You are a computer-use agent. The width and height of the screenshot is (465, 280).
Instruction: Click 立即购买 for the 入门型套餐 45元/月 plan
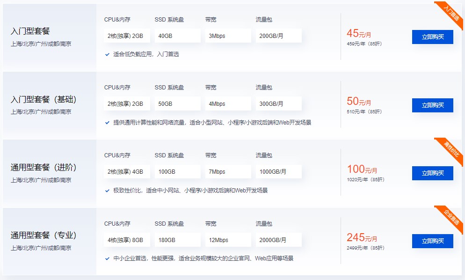point(432,37)
